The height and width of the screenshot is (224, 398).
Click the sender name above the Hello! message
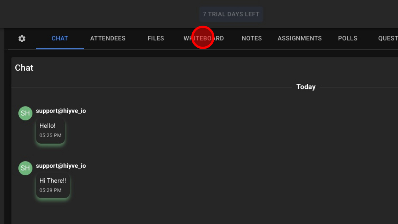click(61, 111)
